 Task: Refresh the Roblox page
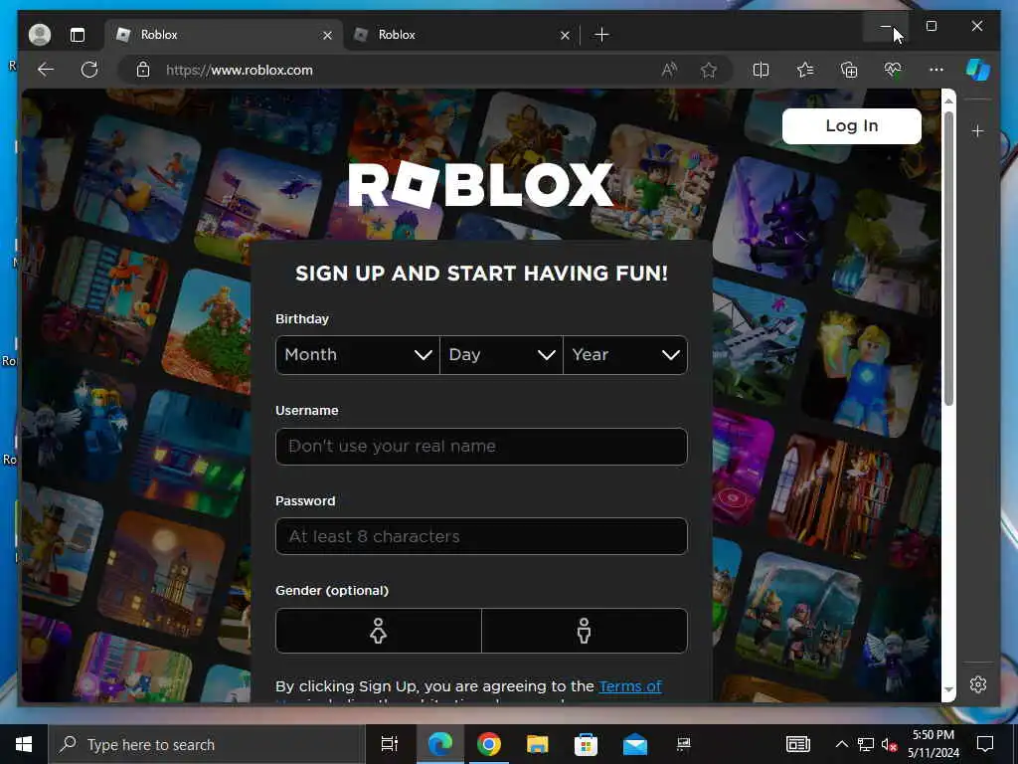point(89,70)
